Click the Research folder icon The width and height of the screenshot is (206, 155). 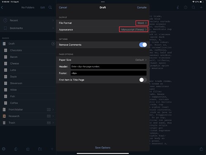tap(4, 116)
